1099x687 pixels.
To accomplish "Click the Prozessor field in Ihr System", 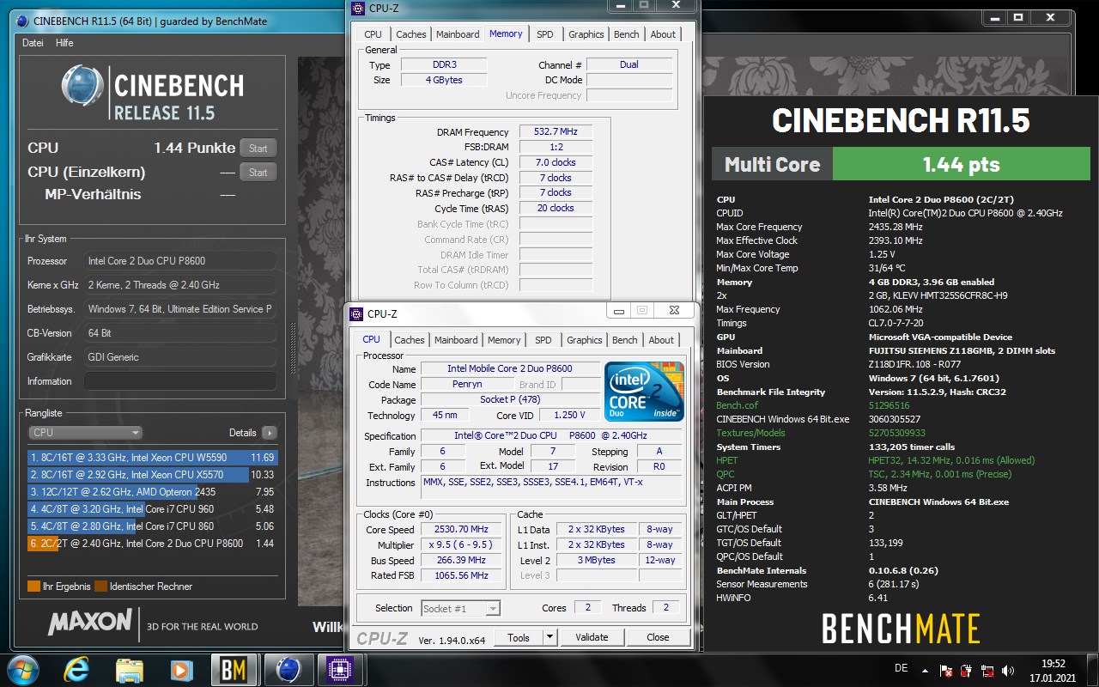I will (x=180, y=261).
